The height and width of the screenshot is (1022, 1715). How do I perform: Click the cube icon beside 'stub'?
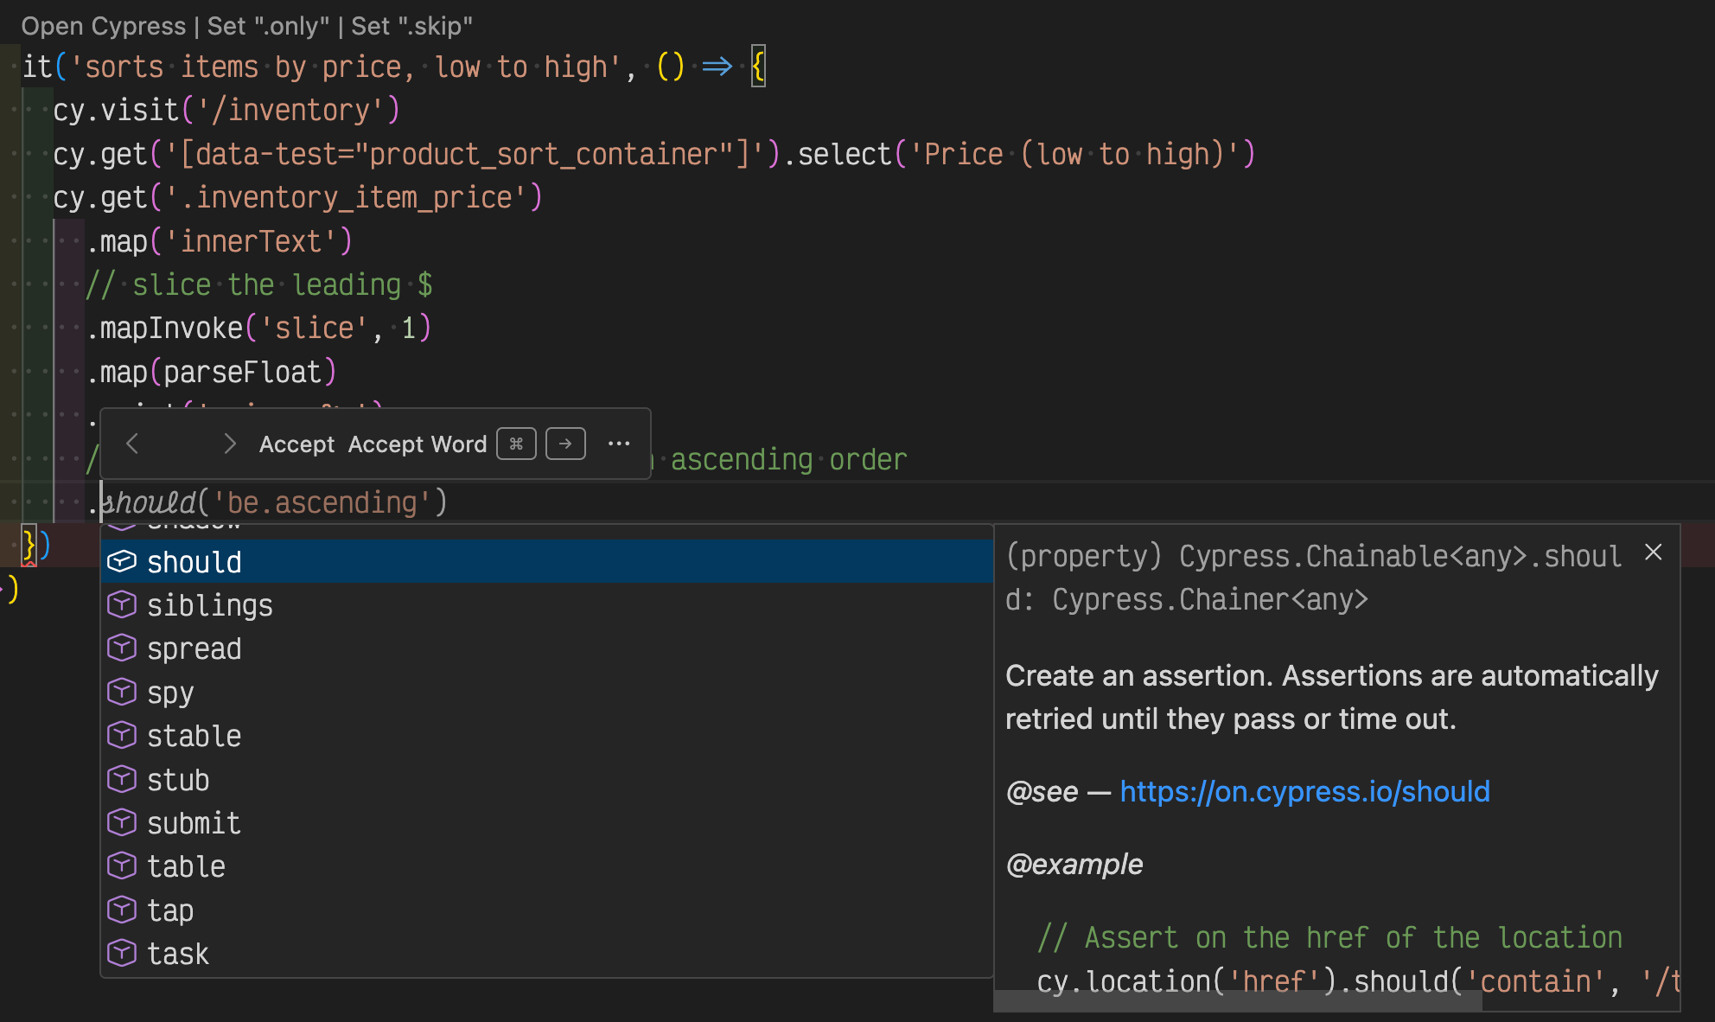pyautogui.click(x=122, y=780)
